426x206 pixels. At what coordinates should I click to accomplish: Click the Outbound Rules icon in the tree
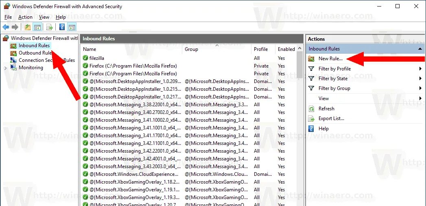coord(13,53)
